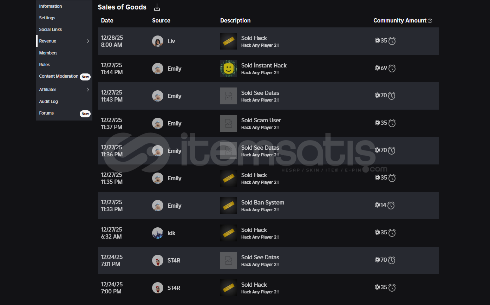The width and height of the screenshot is (490, 305).
Task: Click the Robux icon on Liv's sale
Action: click(377, 40)
